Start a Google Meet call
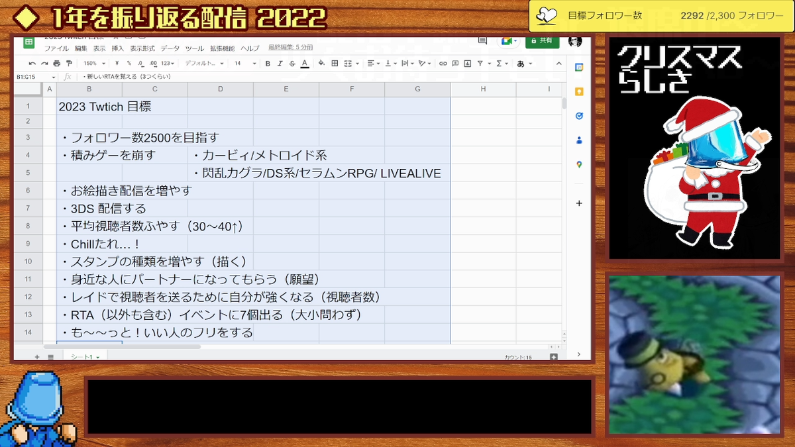795x447 pixels. coord(507,40)
